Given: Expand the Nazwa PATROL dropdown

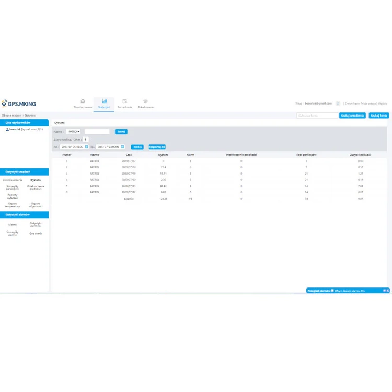Looking at the screenshot, I should click(74, 132).
